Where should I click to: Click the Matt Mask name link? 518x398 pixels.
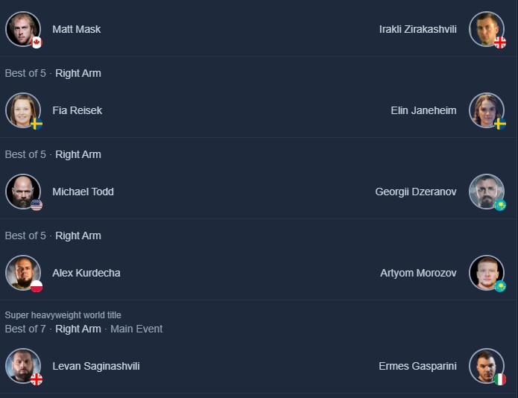click(76, 29)
